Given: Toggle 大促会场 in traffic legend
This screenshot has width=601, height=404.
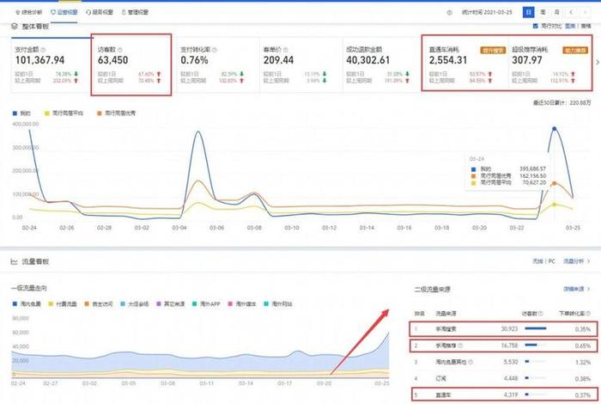Looking at the screenshot, I should [x=135, y=304].
